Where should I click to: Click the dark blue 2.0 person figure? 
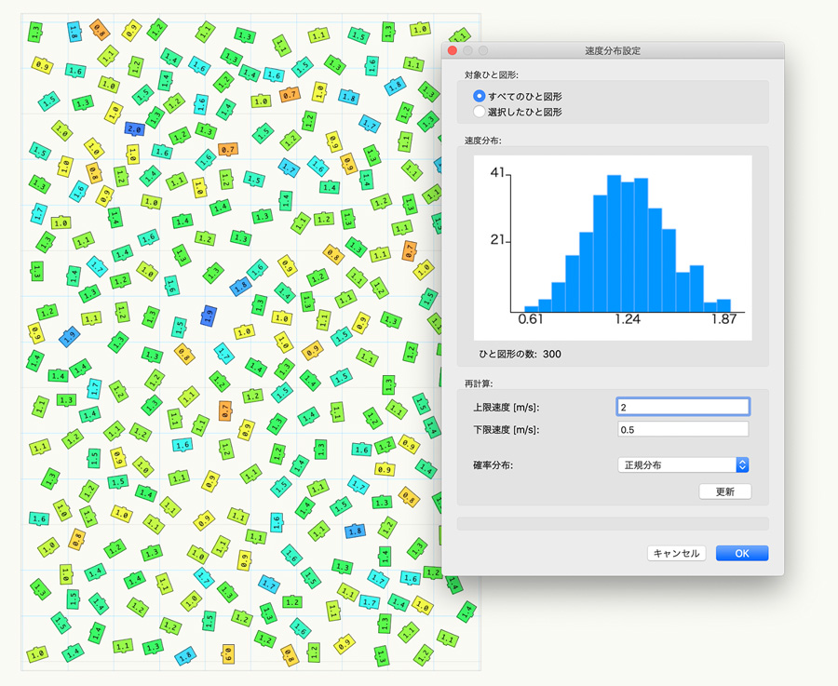pyautogui.click(x=134, y=128)
